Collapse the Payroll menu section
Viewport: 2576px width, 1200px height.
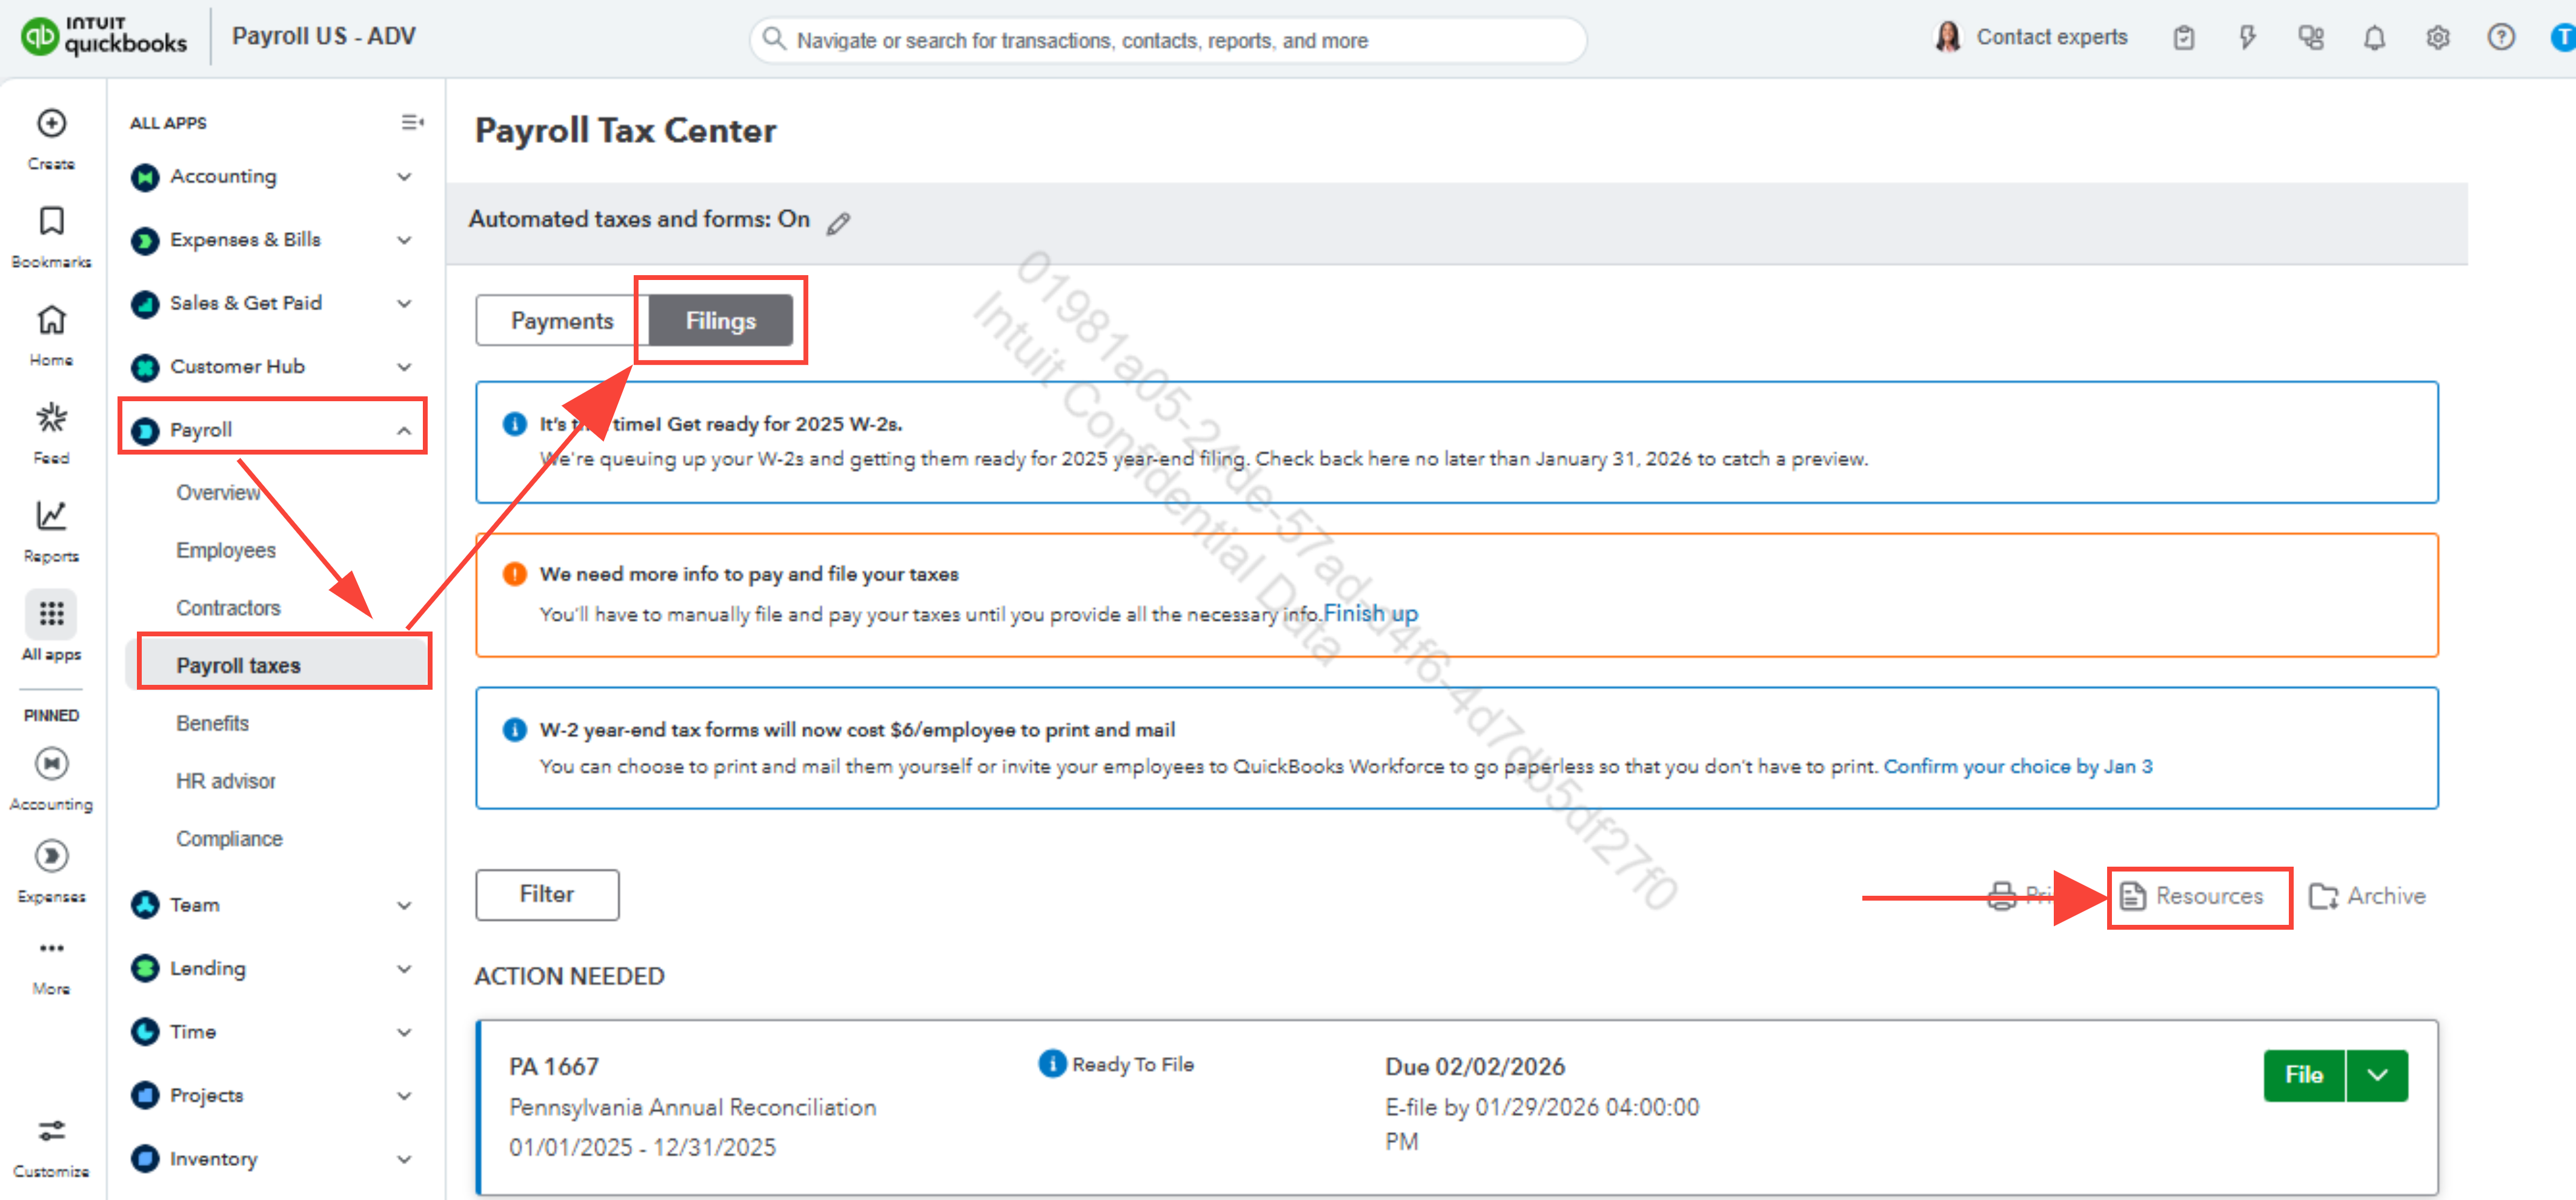(x=403, y=431)
